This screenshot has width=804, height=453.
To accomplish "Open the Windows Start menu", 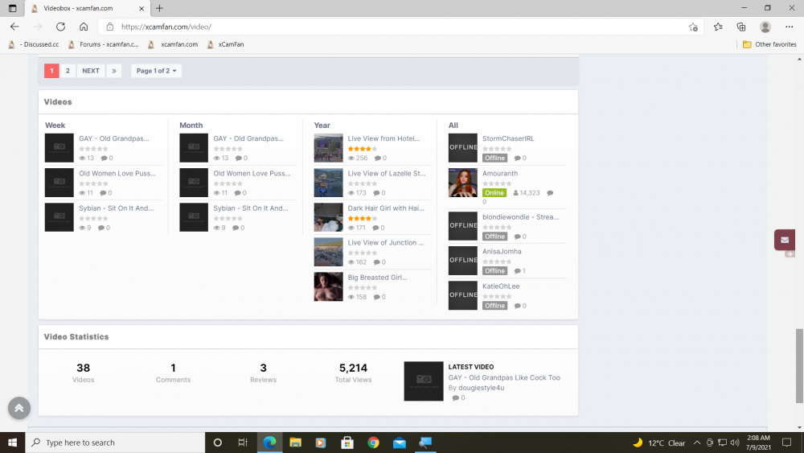I will [12, 443].
